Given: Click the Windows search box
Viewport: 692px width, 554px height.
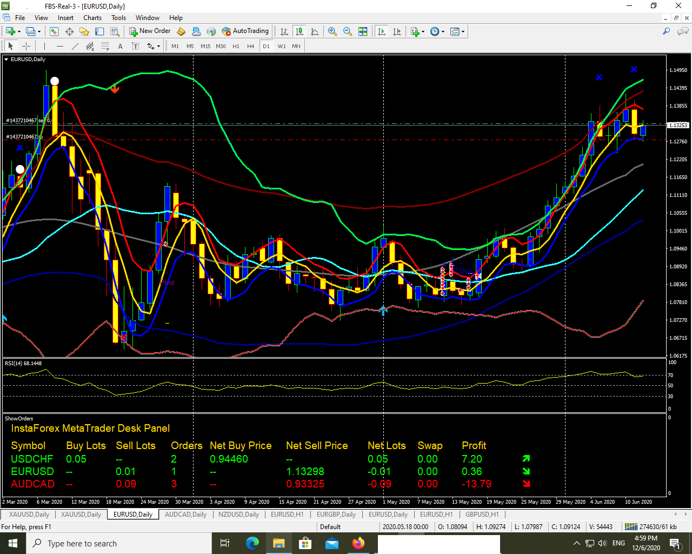Looking at the screenshot, I should [119, 543].
